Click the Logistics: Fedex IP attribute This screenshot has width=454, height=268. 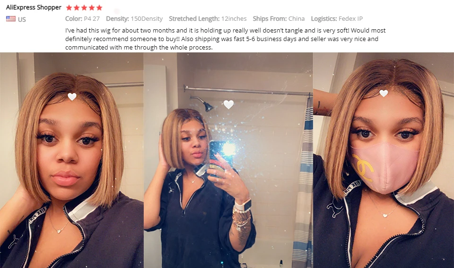[x=337, y=19]
